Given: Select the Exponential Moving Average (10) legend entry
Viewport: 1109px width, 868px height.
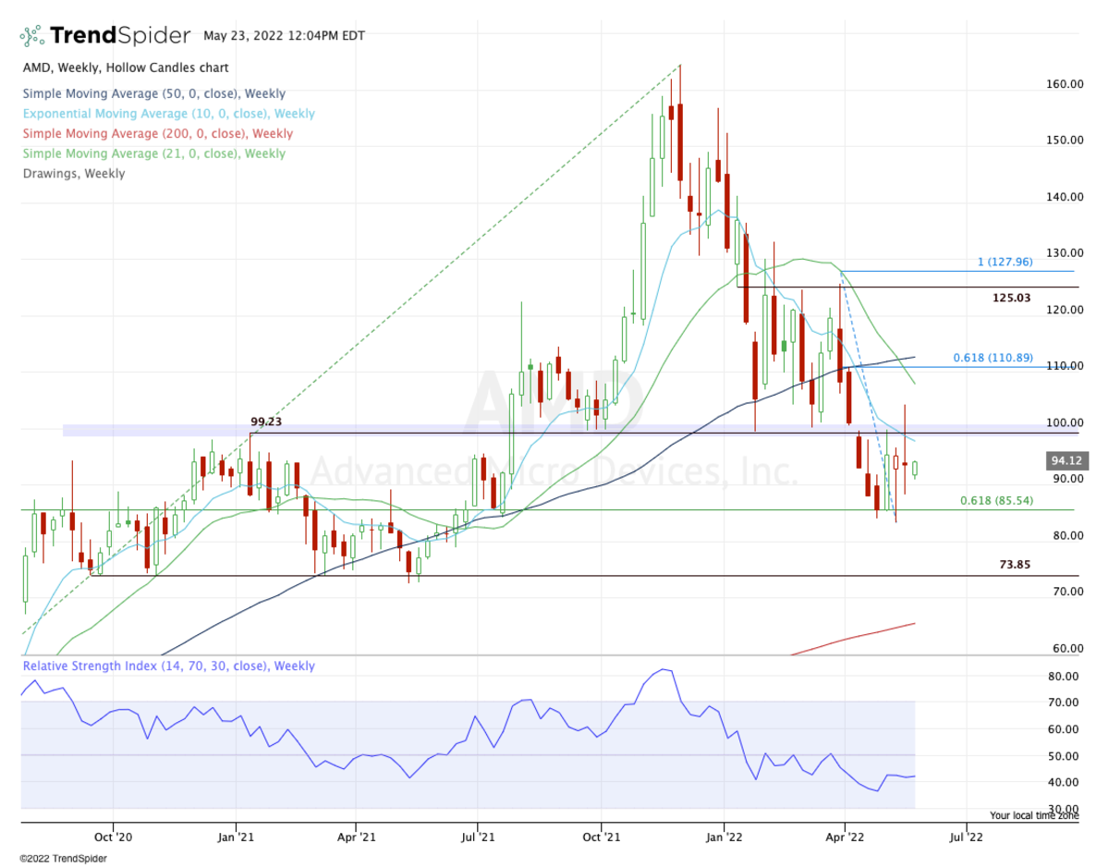Looking at the screenshot, I should coord(168,114).
